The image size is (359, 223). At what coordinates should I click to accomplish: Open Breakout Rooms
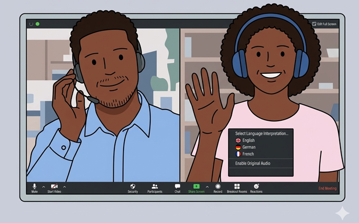(237, 187)
